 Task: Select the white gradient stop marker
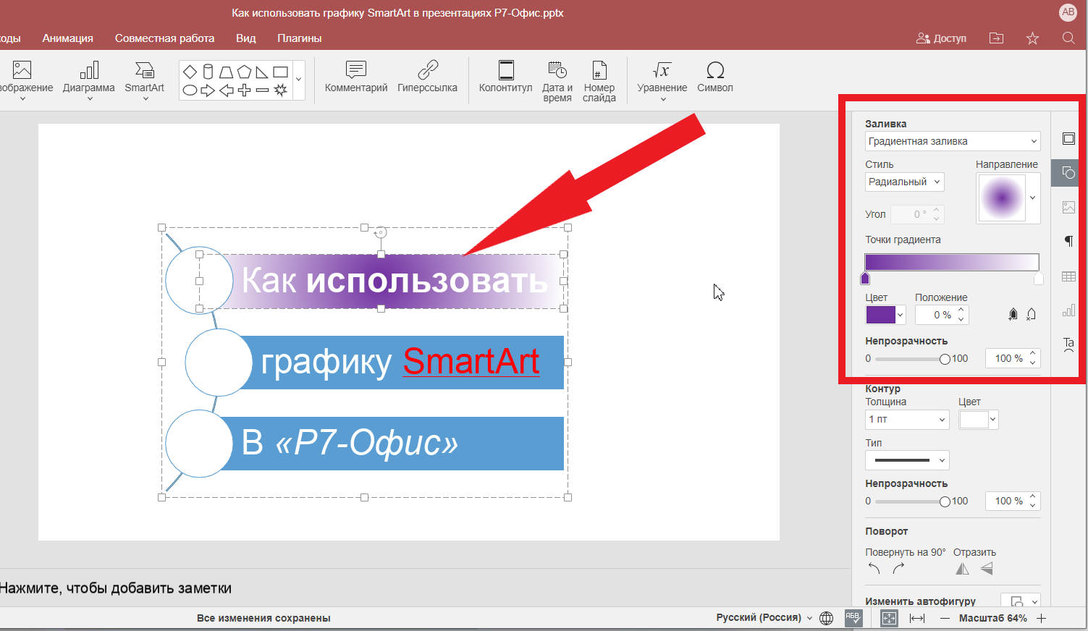(x=1039, y=279)
